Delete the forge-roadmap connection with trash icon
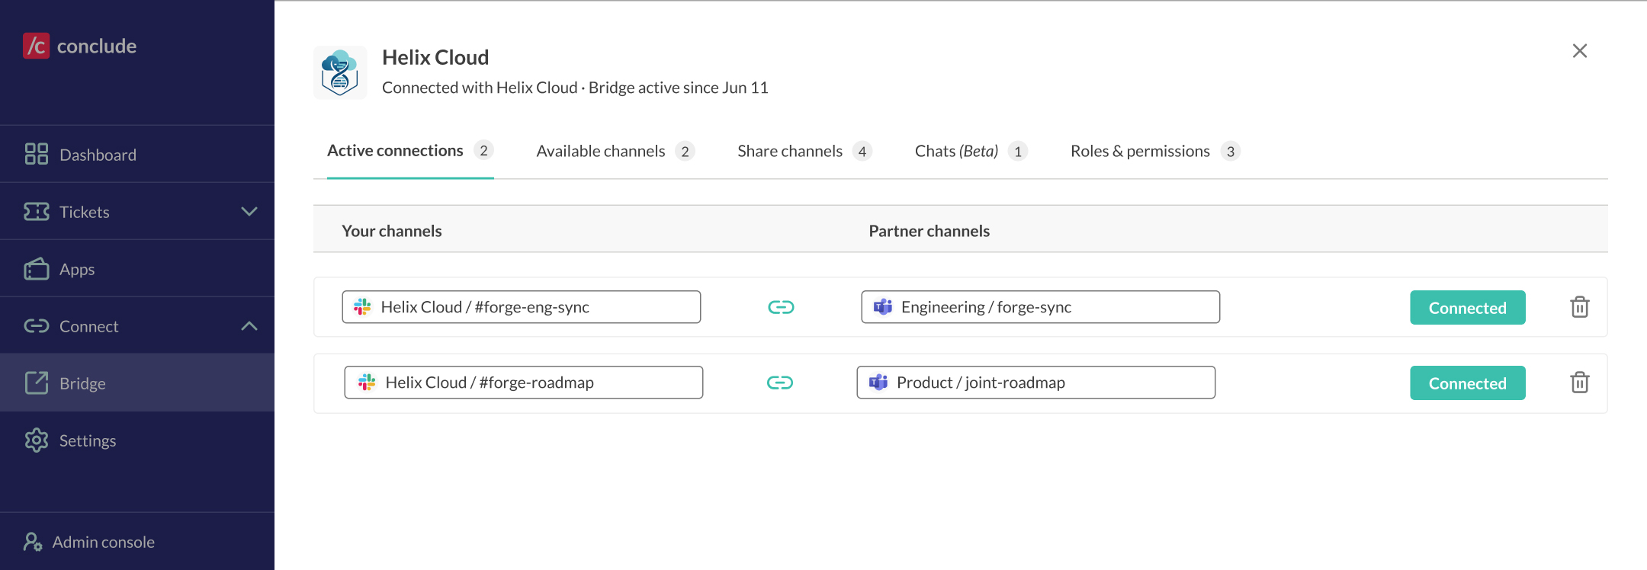The image size is (1647, 570). [1580, 383]
